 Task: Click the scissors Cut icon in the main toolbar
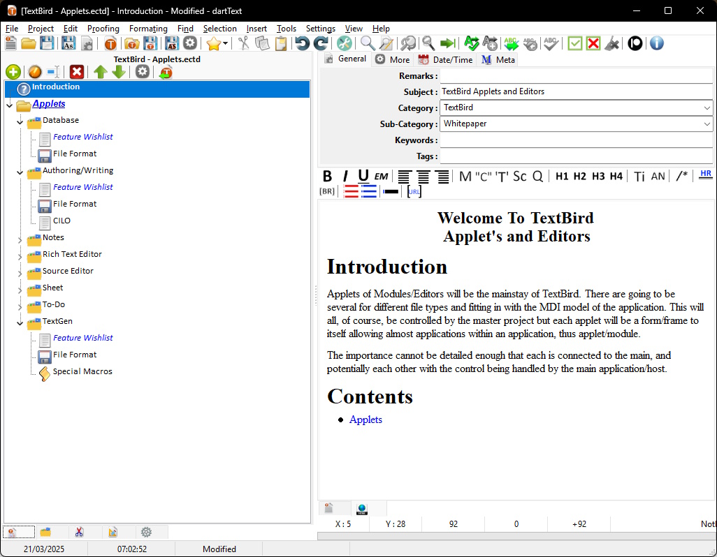pyautogui.click(x=243, y=43)
